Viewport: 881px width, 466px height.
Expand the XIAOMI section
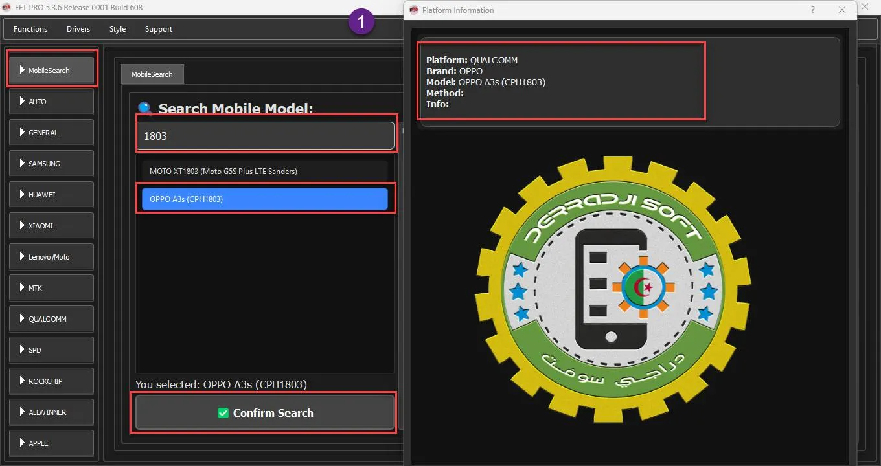(51, 226)
